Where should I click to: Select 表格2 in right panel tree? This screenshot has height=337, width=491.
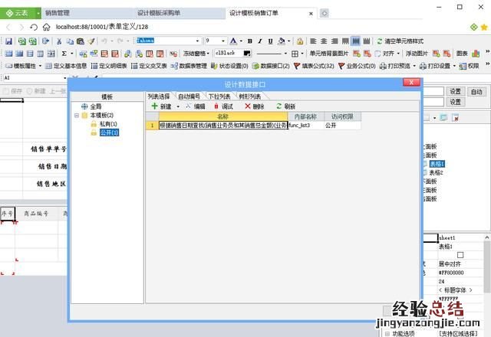point(436,172)
